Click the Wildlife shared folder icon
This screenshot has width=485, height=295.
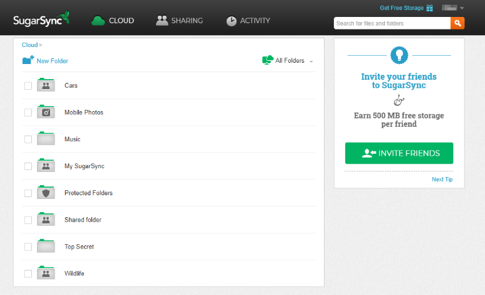click(46, 273)
